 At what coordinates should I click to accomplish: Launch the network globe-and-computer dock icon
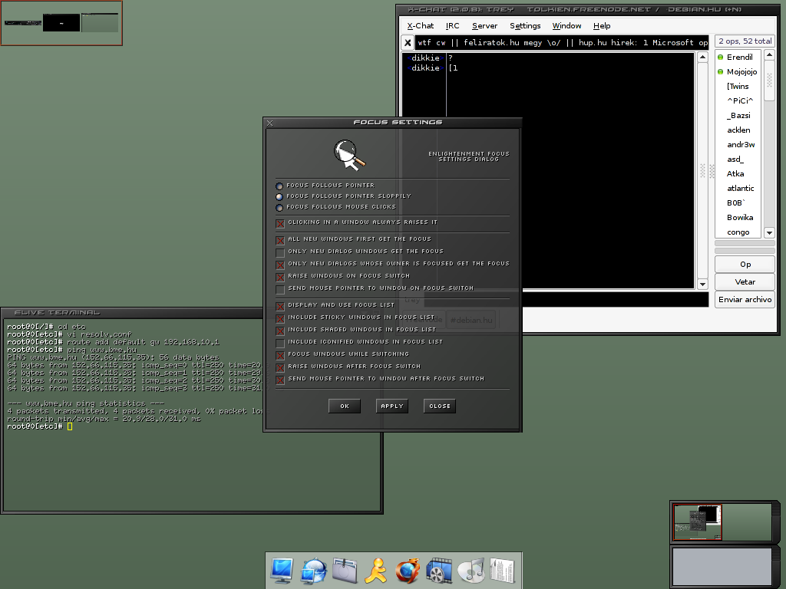tap(313, 571)
